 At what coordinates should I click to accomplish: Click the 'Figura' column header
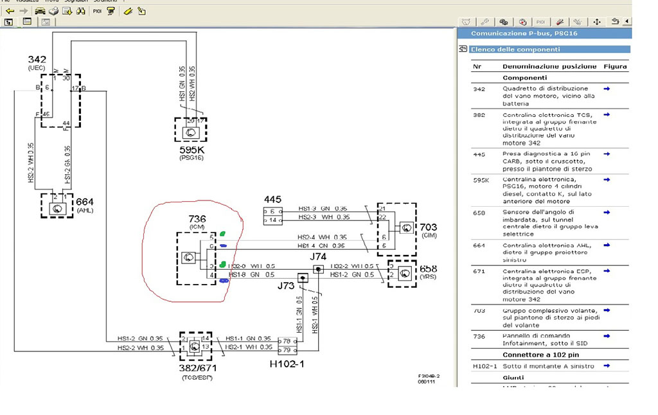615,66
